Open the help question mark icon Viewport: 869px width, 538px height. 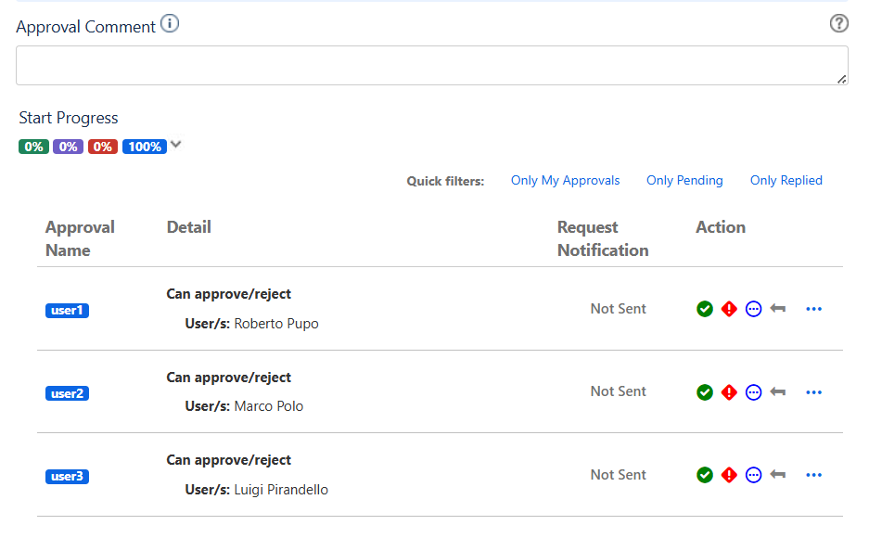click(x=838, y=24)
